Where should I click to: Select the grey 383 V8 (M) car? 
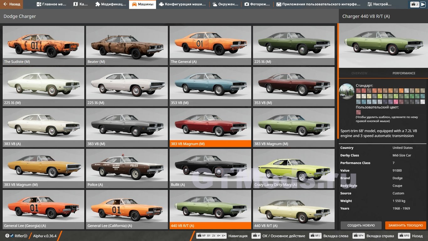pos(127,127)
